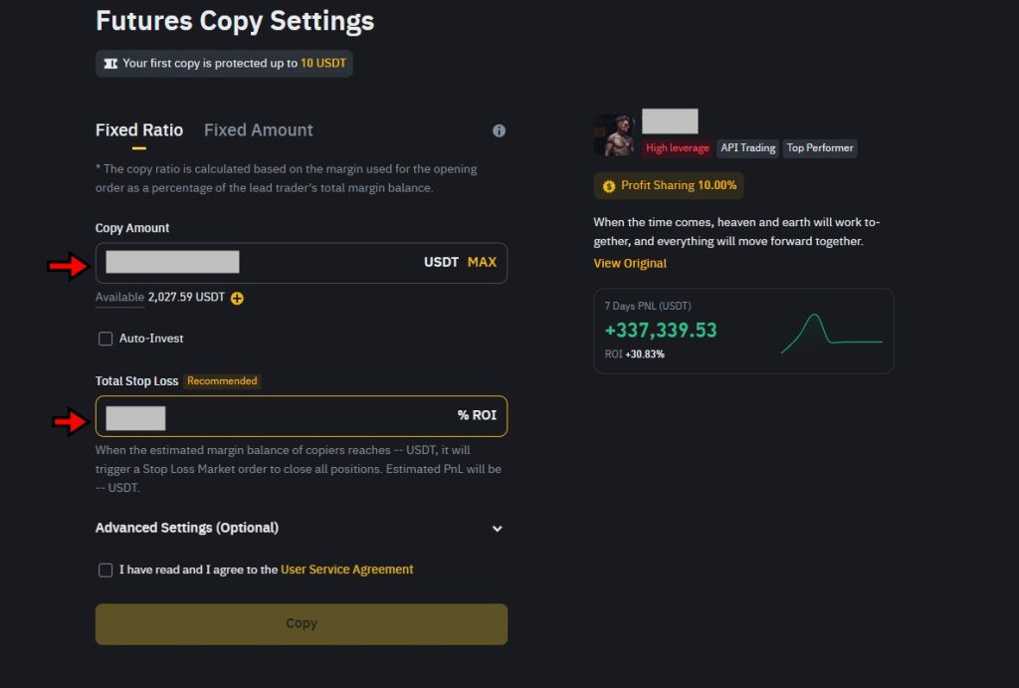Click the info icon beside Fixed Amount
The width and height of the screenshot is (1019, 688).
(499, 130)
